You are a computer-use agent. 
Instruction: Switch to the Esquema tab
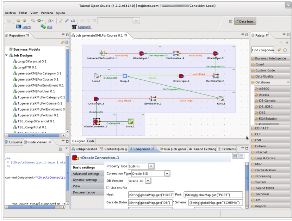click(13, 142)
